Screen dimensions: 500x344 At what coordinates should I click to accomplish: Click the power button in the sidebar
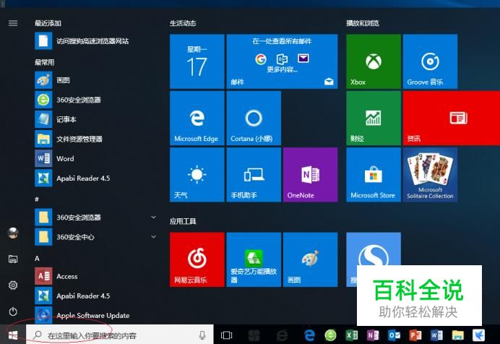click(x=13, y=311)
